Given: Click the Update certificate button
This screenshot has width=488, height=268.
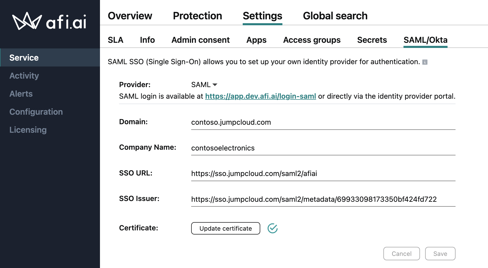Looking at the screenshot, I should click(225, 228).
